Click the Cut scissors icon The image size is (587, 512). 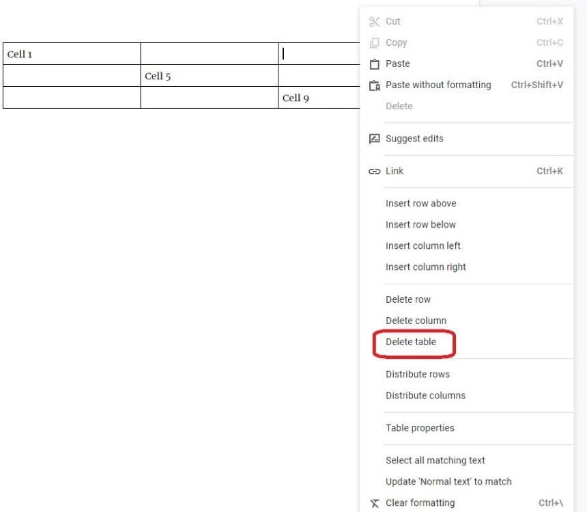374,22
